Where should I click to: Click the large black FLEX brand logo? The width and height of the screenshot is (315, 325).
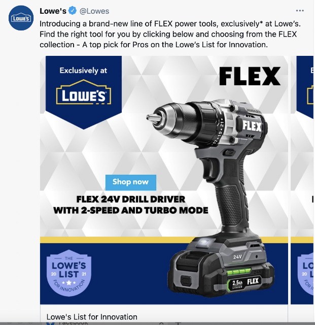pos(250,76)
